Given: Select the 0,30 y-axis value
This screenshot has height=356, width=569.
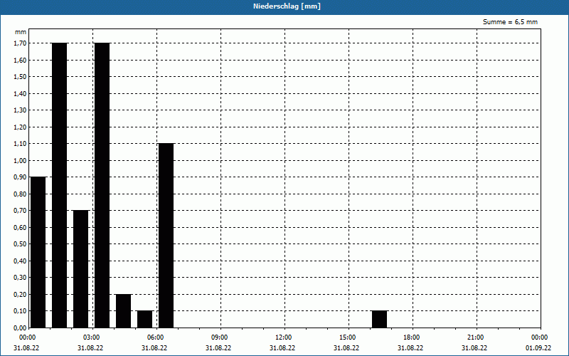Looking at the screenshot, I should click(x=20, y=278).
